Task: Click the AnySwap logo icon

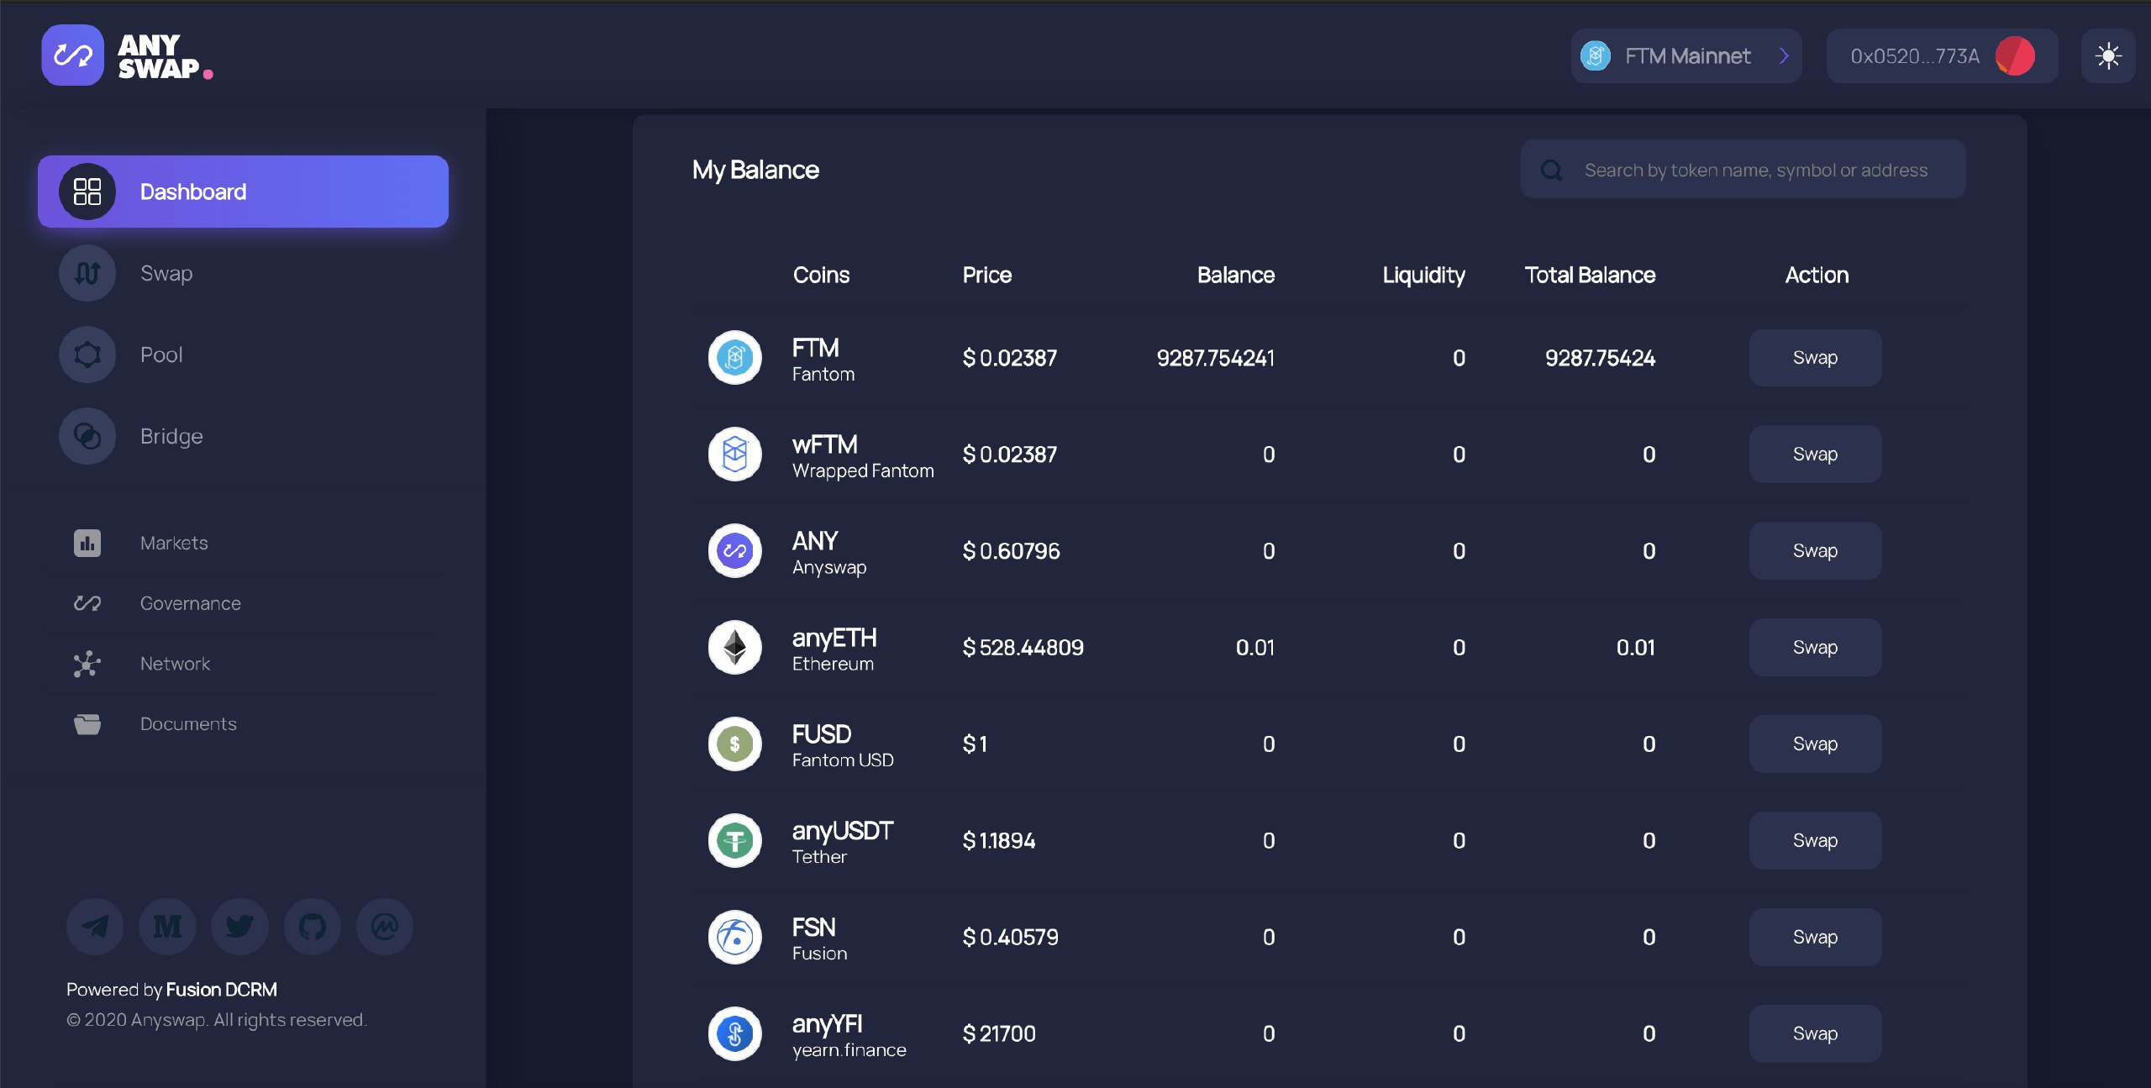Action: click(x=73, y=55)
